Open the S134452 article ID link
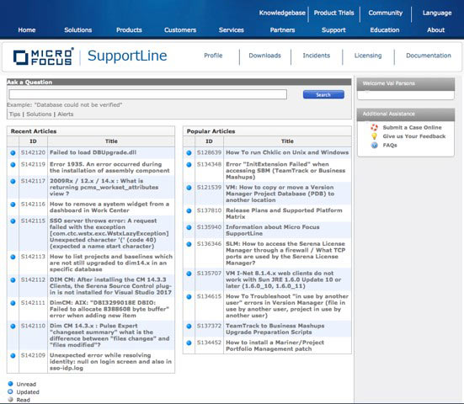Viewport: 464px width, 404px height. 209,343
